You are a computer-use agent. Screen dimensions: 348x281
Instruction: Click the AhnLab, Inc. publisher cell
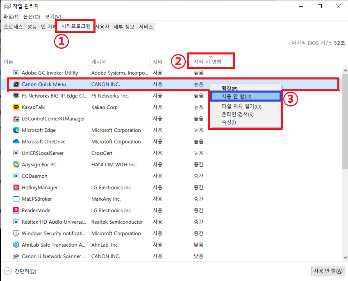pyautogui.click(x=105, y=245)
